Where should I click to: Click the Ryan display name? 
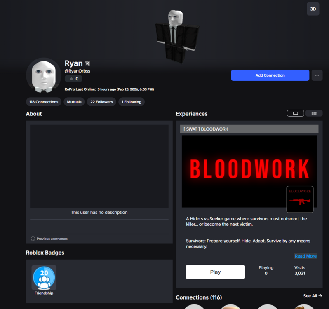73,63
